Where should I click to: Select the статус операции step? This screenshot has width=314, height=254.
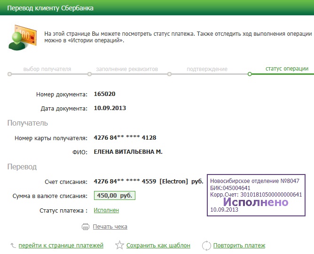click(287, 69)
